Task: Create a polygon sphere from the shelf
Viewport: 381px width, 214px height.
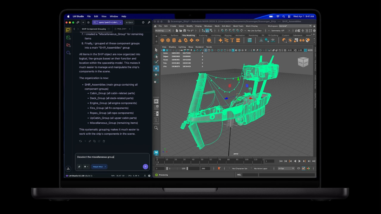Action: (x=162, y=40)
